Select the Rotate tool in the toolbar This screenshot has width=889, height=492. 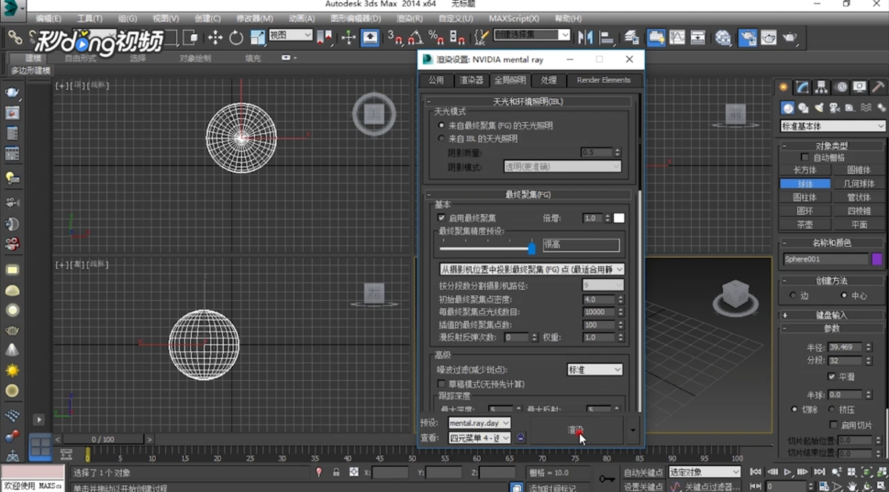(x=236, y=36)
